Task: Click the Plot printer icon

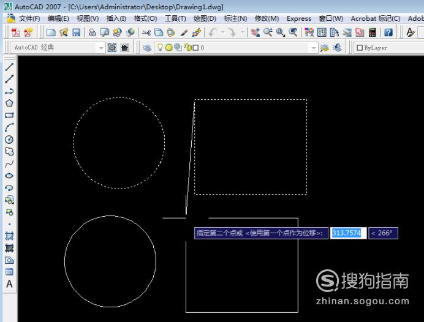Action: click(92, 32)
